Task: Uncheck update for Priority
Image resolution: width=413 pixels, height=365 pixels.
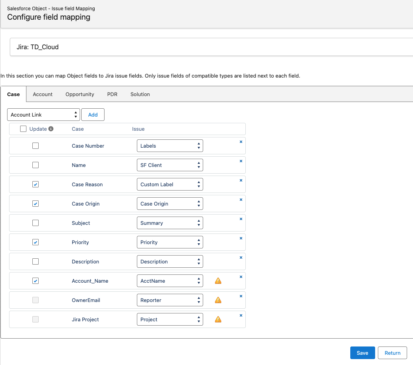Action: pos(36,242)
